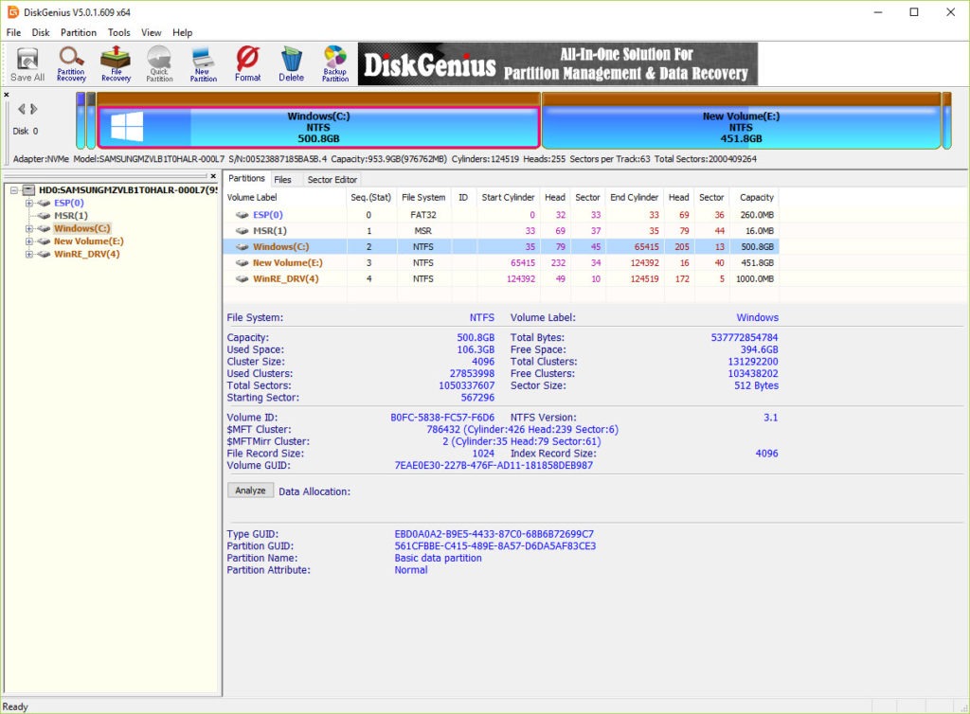Click the Analyze button
Screen dimensions: 970x714
250,491
